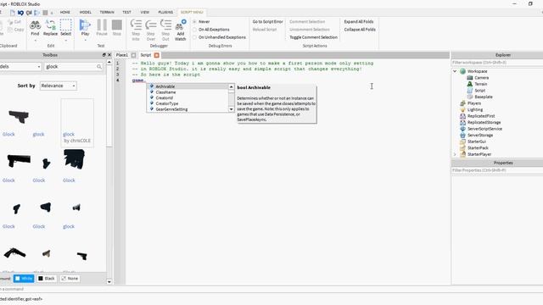Click the toolbox search magnifier icon
Image resolution: width=543 pixels, height=305 pixels.
99,66
